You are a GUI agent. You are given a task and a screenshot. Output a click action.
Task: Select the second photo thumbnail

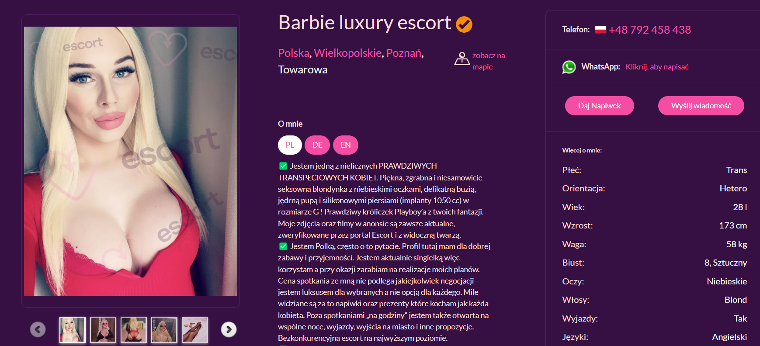point(103,329)
